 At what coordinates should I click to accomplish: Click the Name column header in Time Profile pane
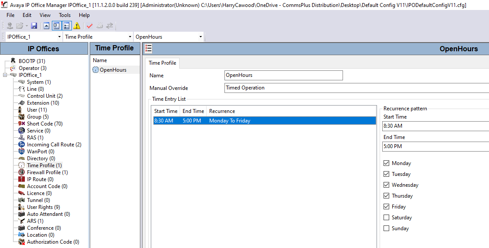click(x=100, y=60)
